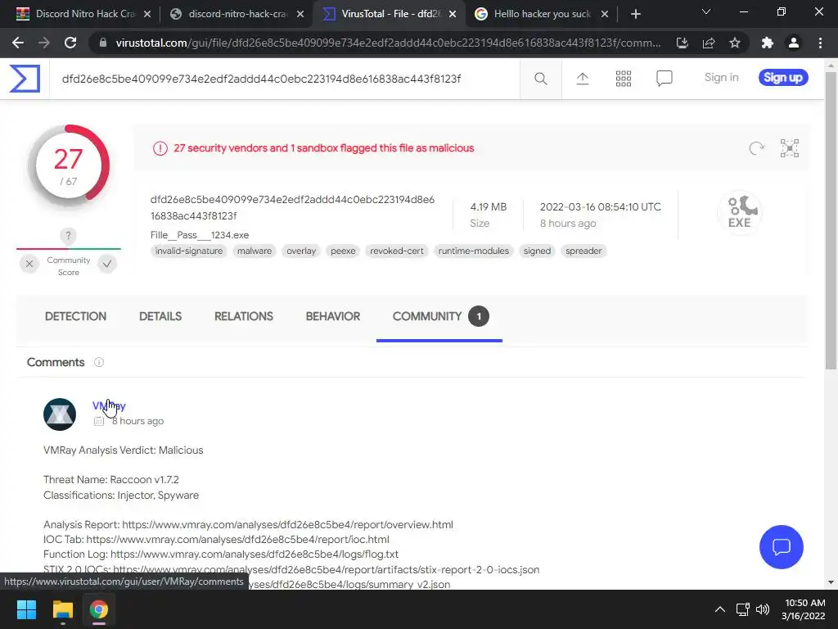Click the taskbar clock showing 10:50 AM

click(x=804, y=609)
